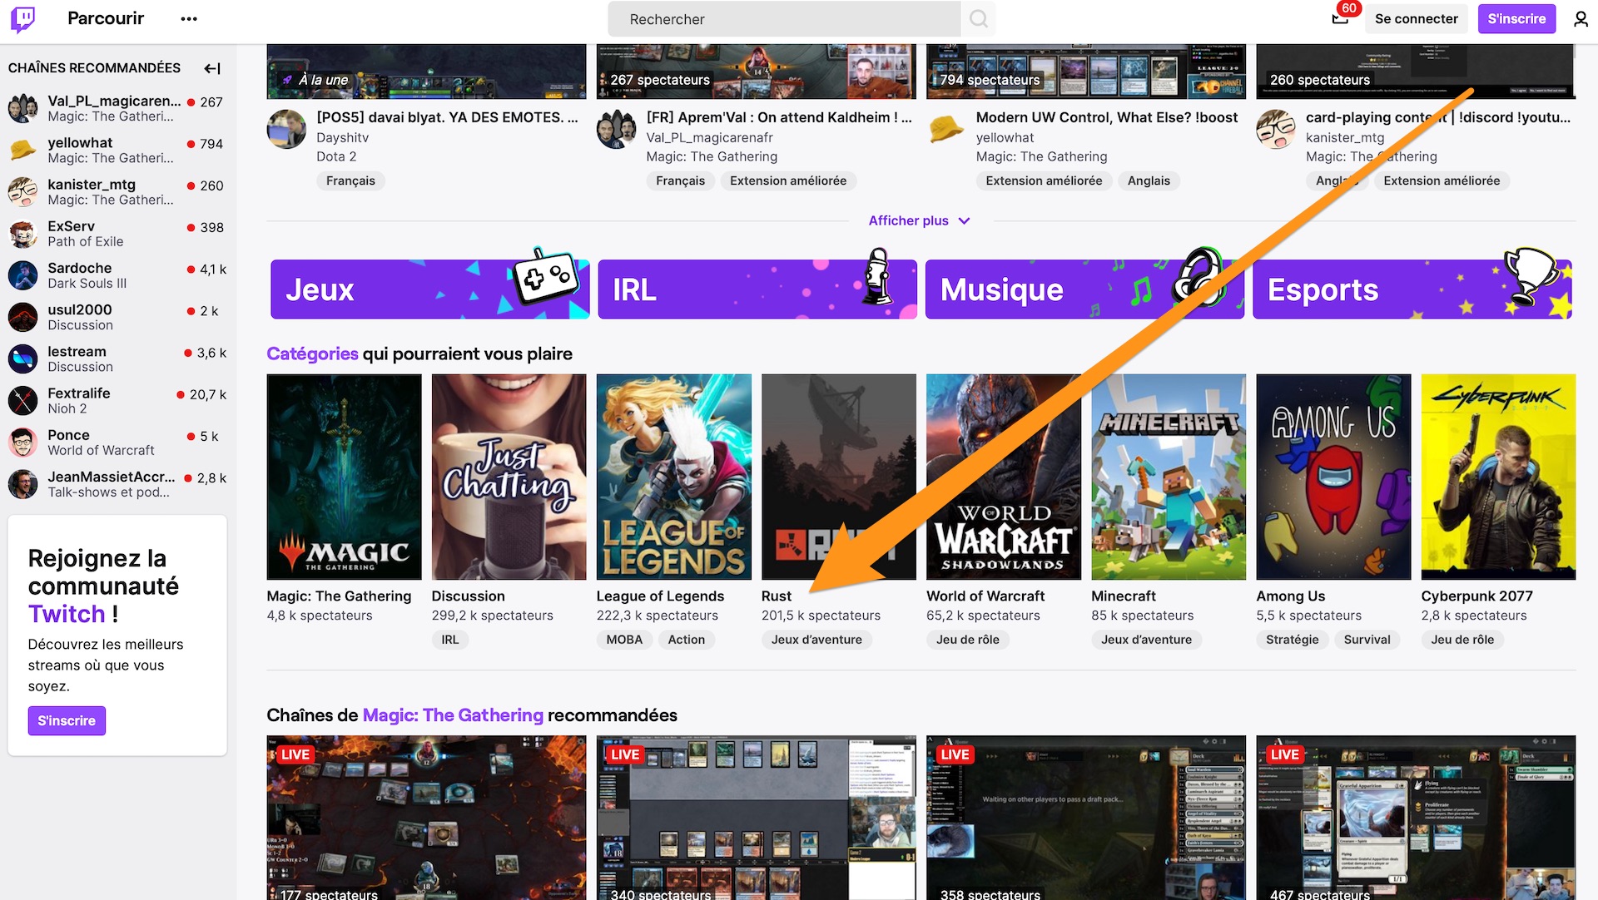Open League of Legends category cover
The height and width of the screenshot is (900, 1598).
(673, 477)
